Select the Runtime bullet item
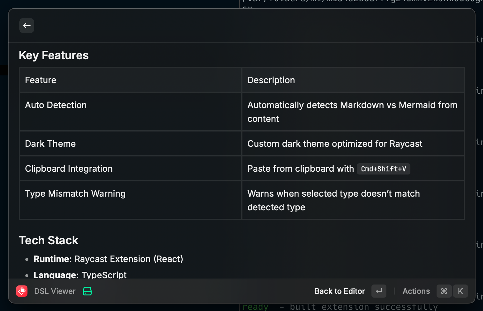483x311 pixels. pyautogui.click(x=108, y=259)
